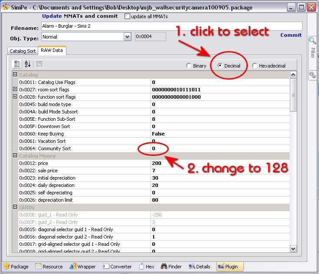Click the Community Sort value field
319x274 pixels.
(219, 148)
